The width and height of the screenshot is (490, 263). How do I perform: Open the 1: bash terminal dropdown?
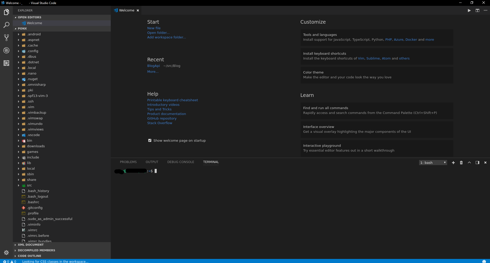click(433, 163)
